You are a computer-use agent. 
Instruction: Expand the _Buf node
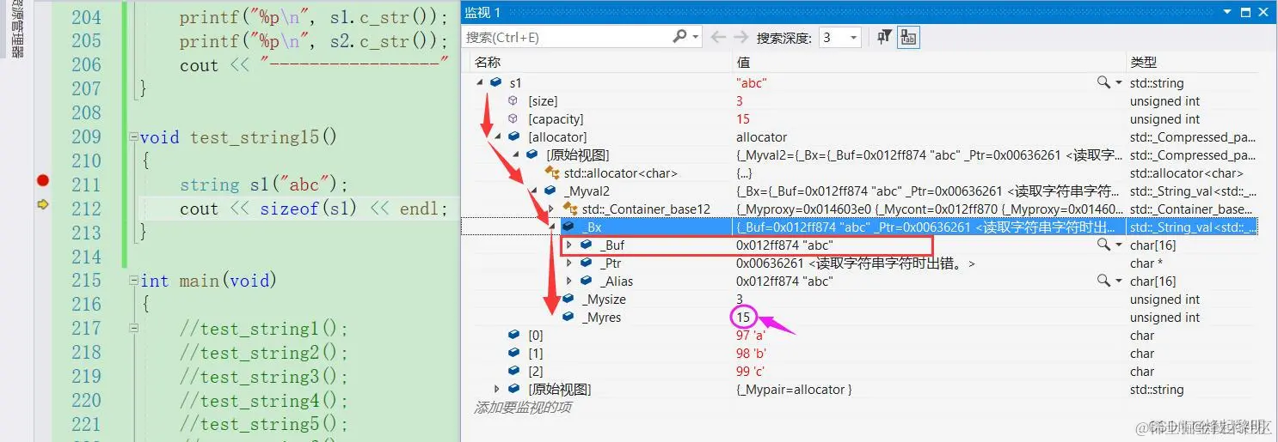click(568, 245)
